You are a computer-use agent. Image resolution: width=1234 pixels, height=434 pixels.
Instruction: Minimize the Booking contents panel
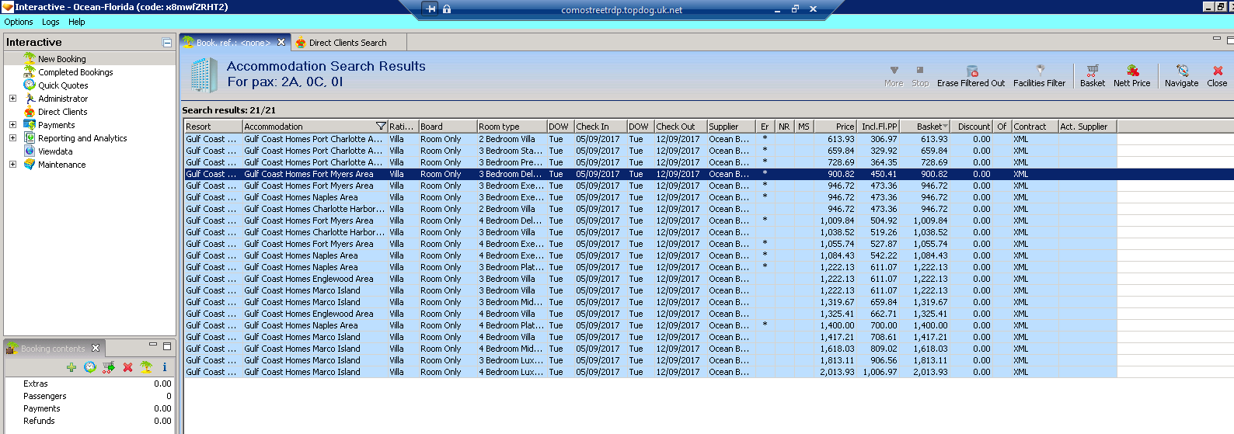(153, 345)
